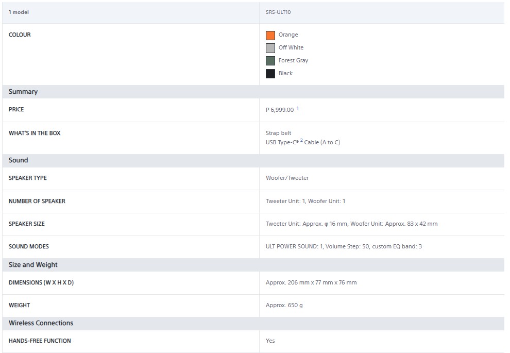Click the footnote 1 superscript beside price
Viewport: 510px width, 353px height.
pos(298,108)
